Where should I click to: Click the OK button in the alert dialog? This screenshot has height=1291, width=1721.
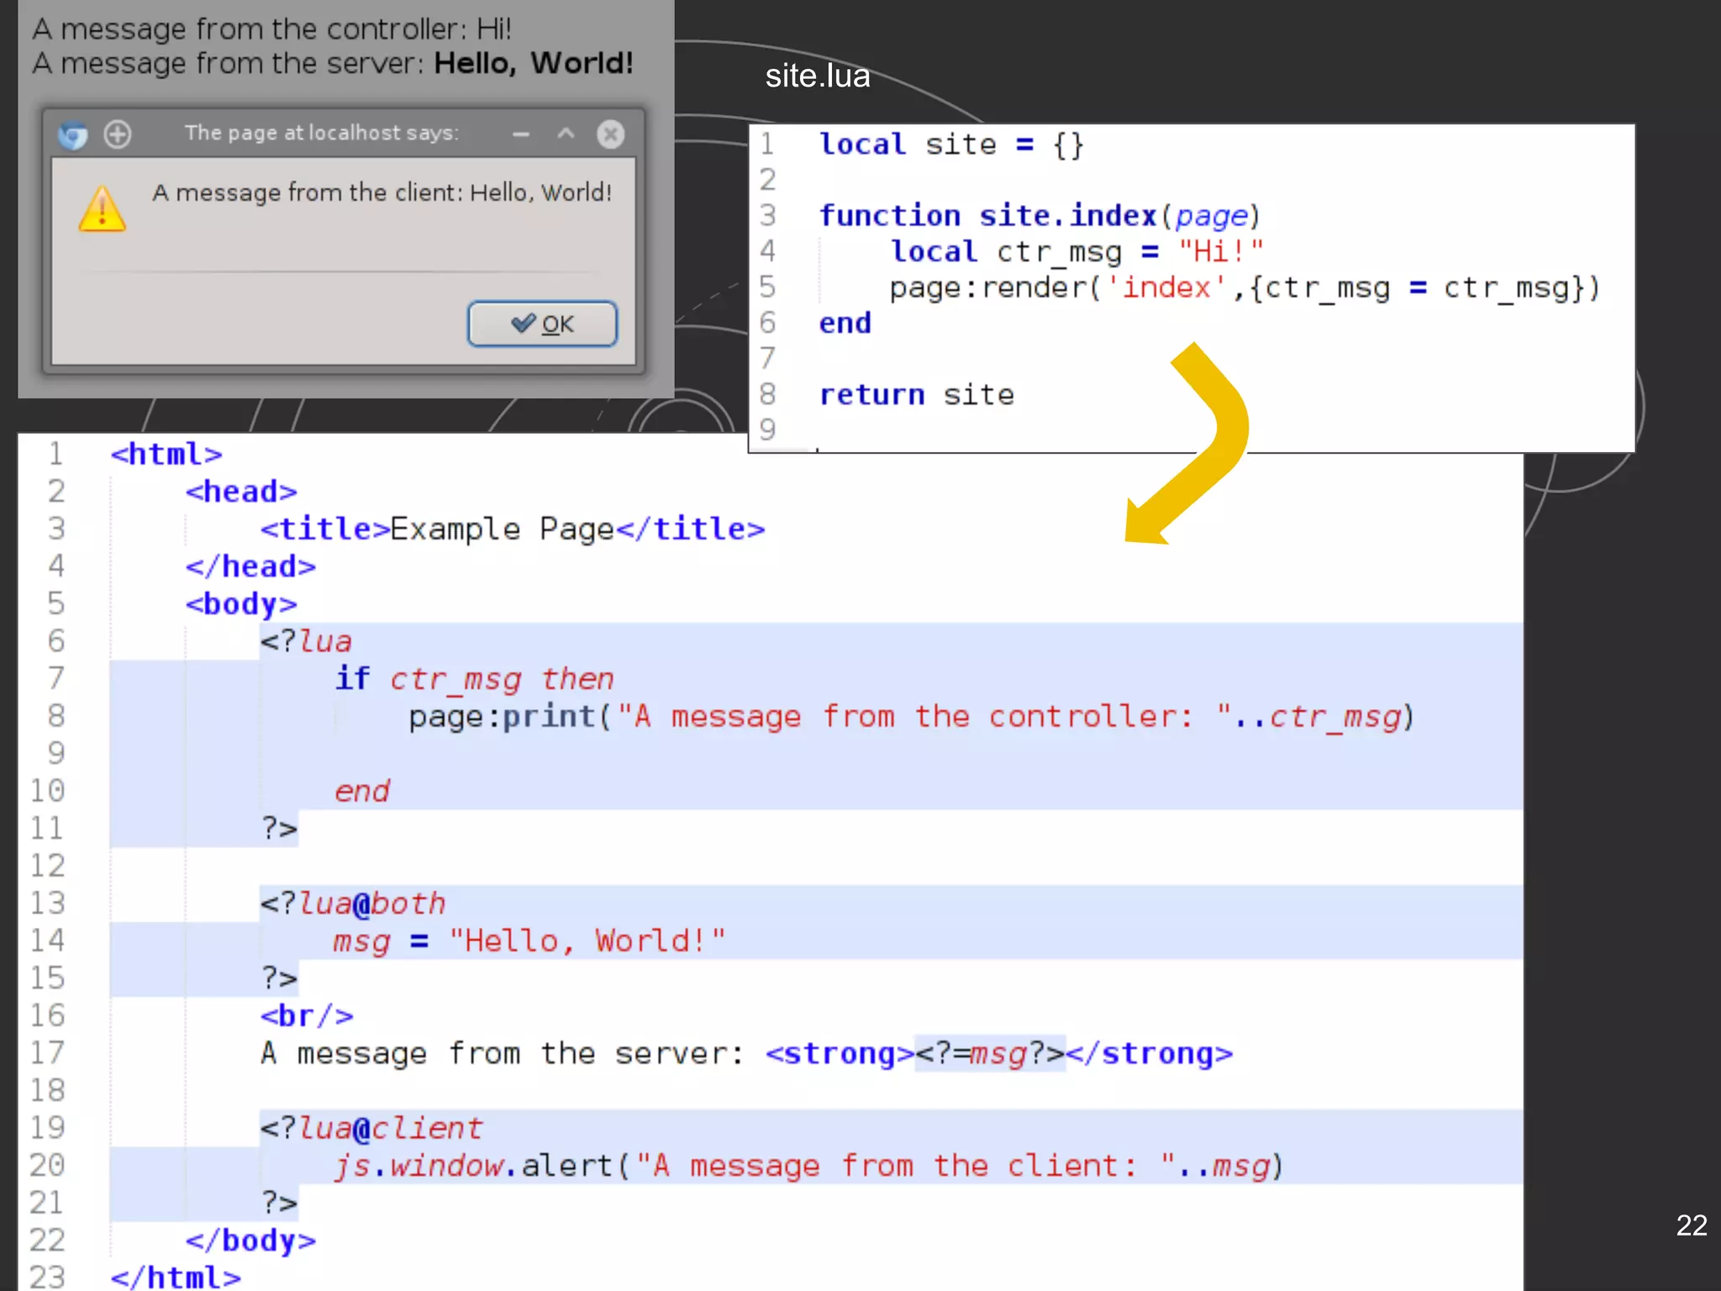(x=542, y=324)
